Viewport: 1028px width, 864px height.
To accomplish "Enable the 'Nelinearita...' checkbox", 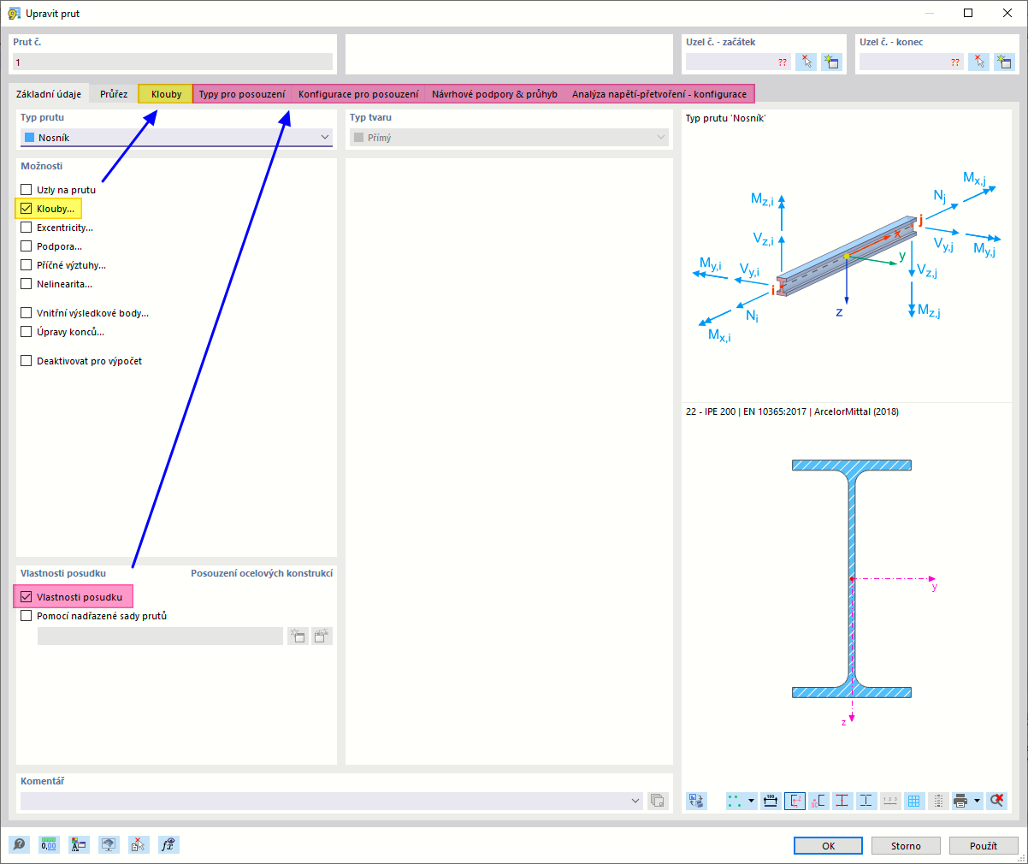I will (27, 284).
